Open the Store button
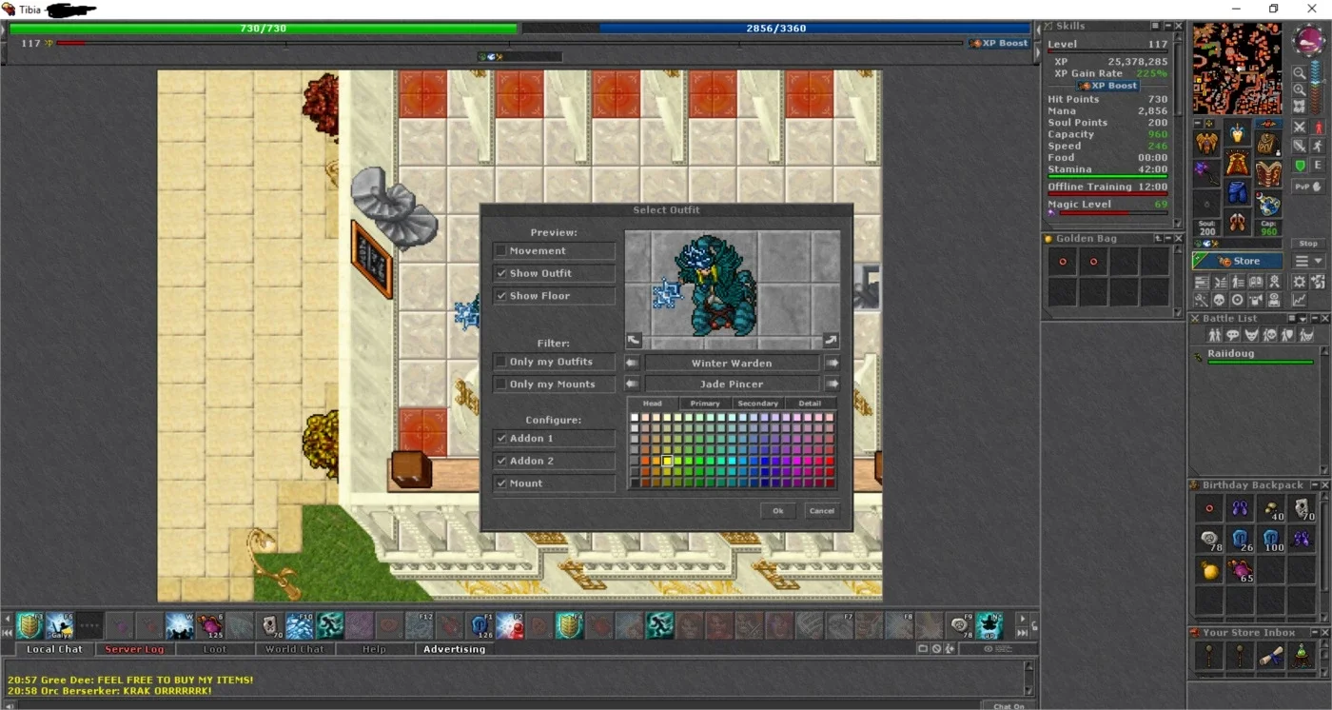1332x710 pixels. pos(1237,261)
